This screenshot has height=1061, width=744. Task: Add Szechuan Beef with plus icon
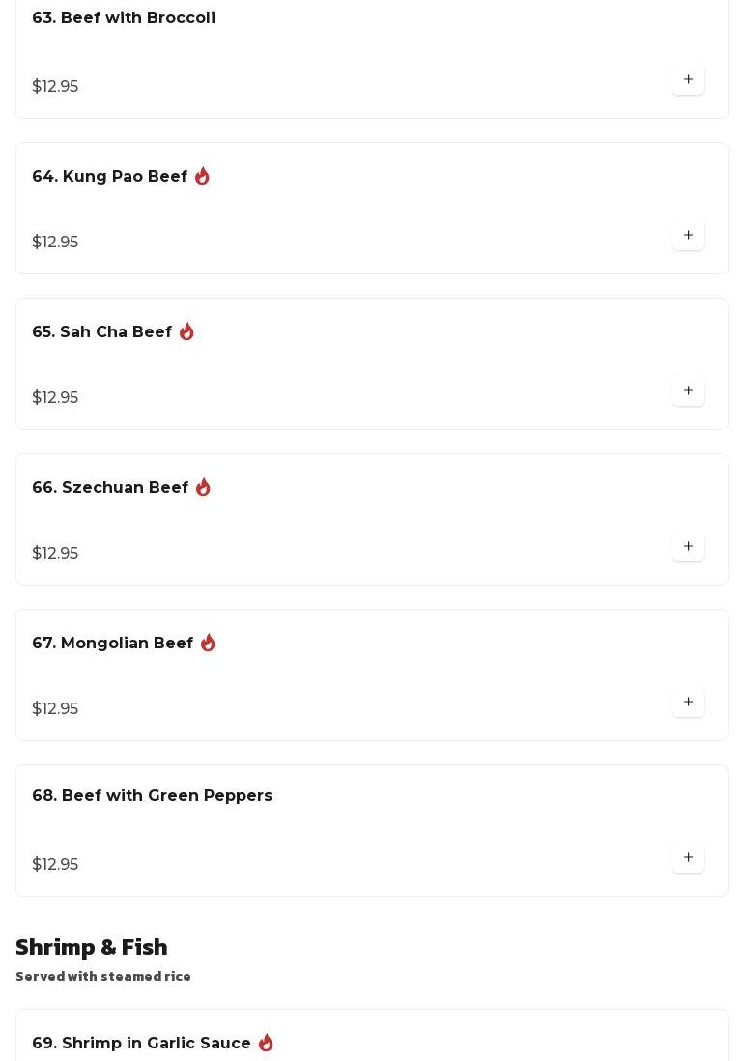tap(688, 547)
